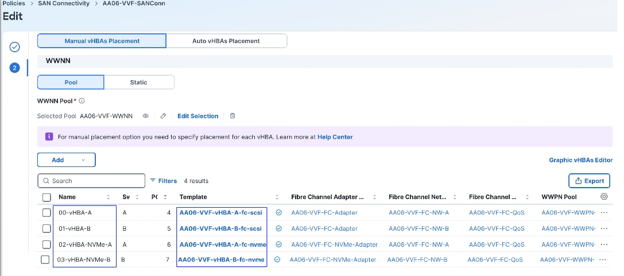The image size is (624, 276).
Task: Switch to Manual vHBAs Placement
Action: (x=102, y=41)
